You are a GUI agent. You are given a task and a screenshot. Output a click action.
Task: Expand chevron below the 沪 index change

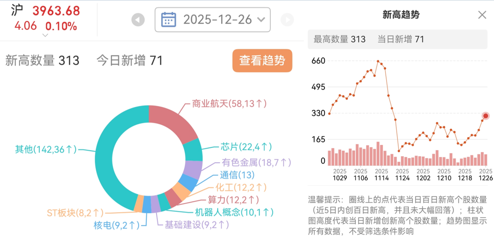click(x=46, y=35)
